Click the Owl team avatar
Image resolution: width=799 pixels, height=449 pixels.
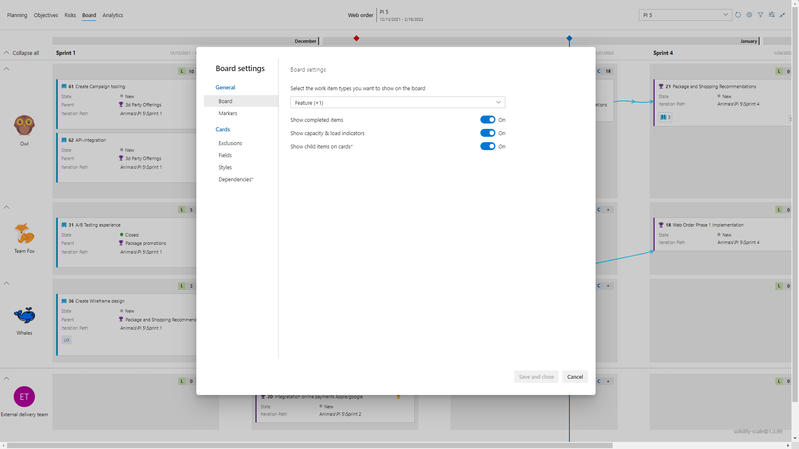pyautogui.click(x=24, y=125)
